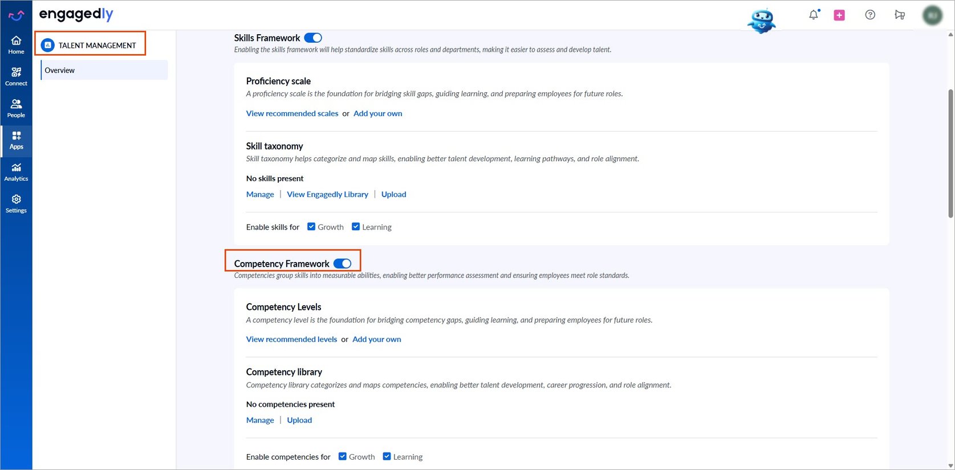955x470 pixels.
Task: Click Add your own under Competency Levels
Action: click(376, 339)
